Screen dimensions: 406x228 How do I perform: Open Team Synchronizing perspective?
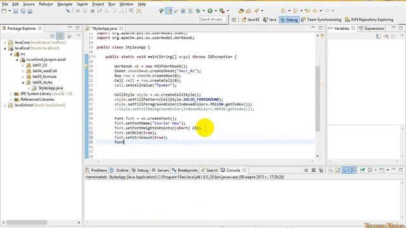(321, 20)
